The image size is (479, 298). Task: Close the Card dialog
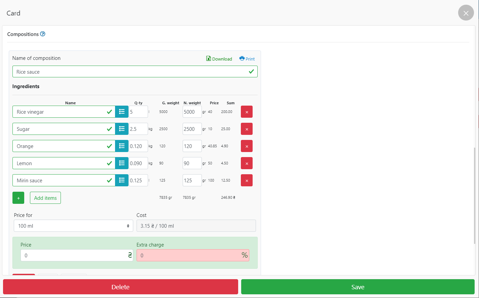(x=466, y=13)
